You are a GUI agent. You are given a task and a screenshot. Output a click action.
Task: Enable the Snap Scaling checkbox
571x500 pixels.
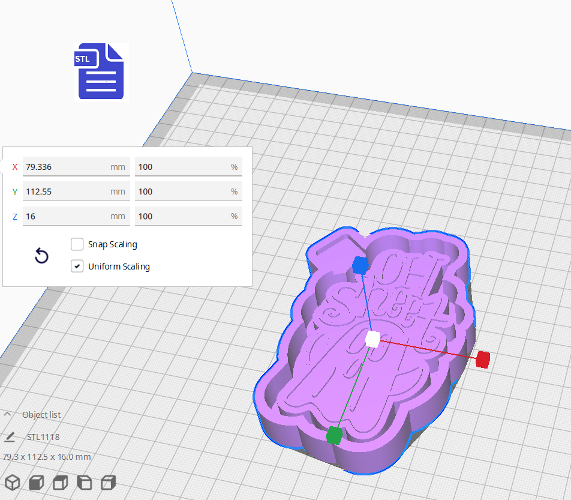click(77, 244)
